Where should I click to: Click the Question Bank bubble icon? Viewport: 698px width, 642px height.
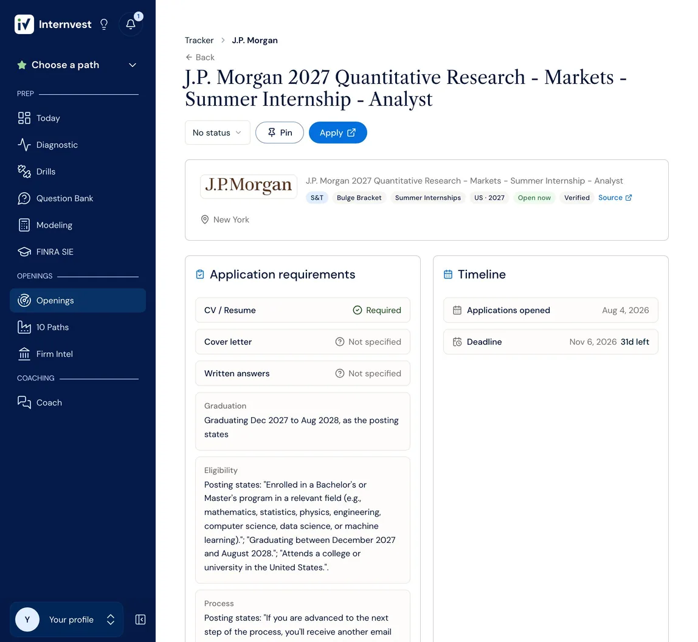coord(24,198)
